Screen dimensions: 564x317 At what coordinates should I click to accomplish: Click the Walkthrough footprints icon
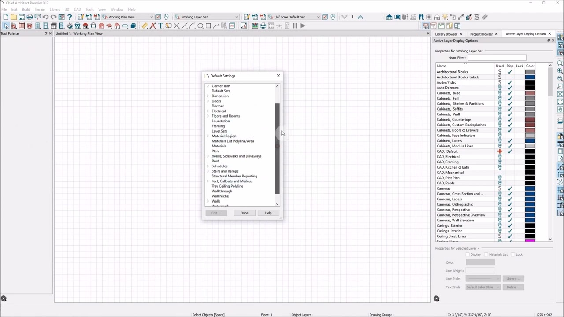(421, 17)
